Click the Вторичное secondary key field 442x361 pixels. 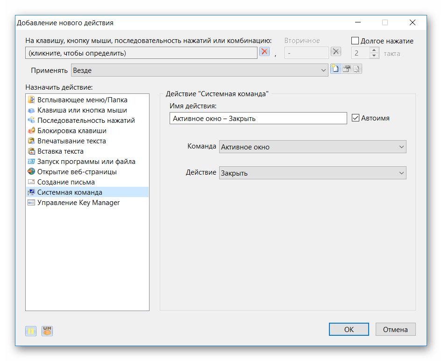[x=307, y=53]
